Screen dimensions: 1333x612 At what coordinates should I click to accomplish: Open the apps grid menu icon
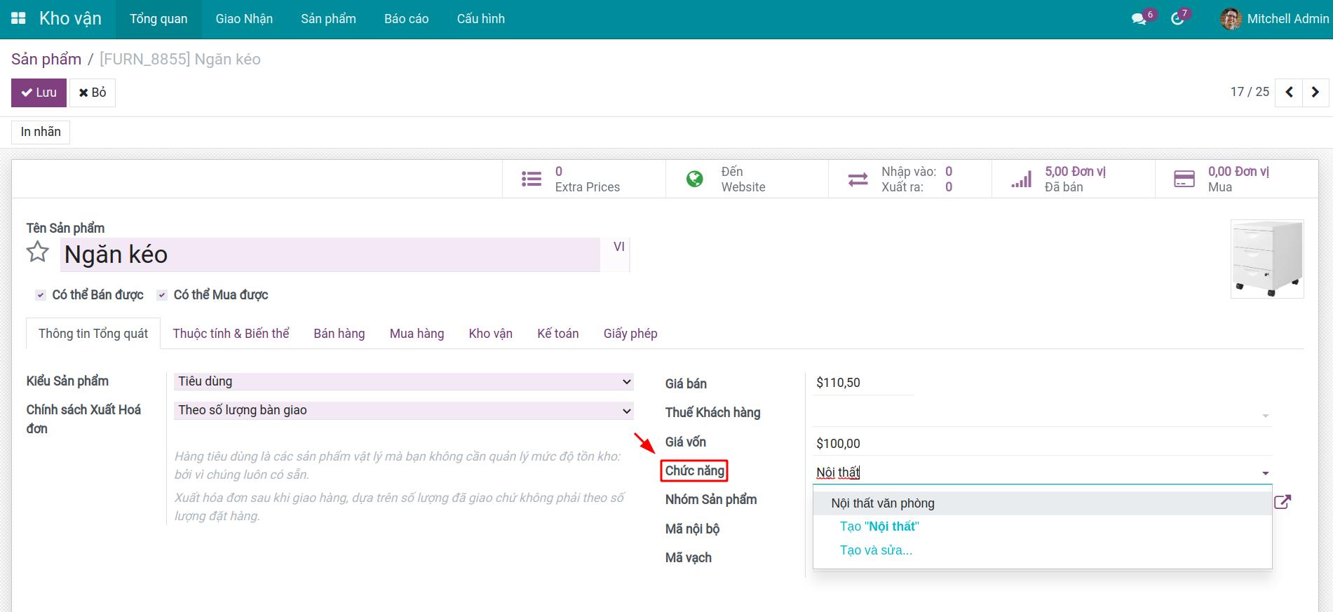(19, 19)
